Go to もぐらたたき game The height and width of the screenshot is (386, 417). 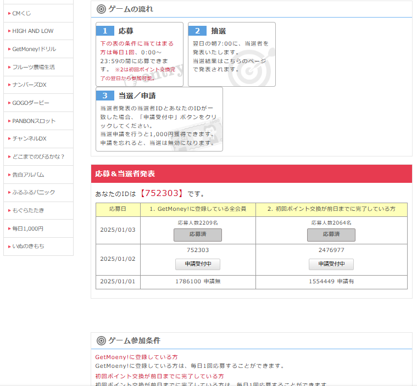(x=28, y=210)
